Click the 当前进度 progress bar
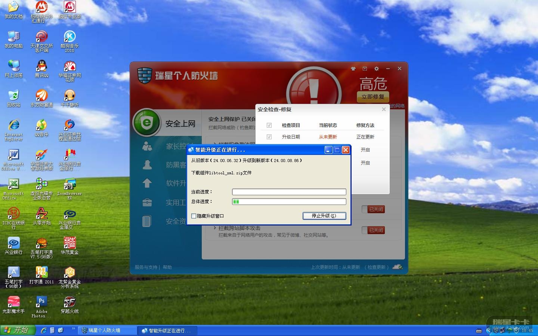The height and width of the screenshot is (336, 538). point(289,192)
